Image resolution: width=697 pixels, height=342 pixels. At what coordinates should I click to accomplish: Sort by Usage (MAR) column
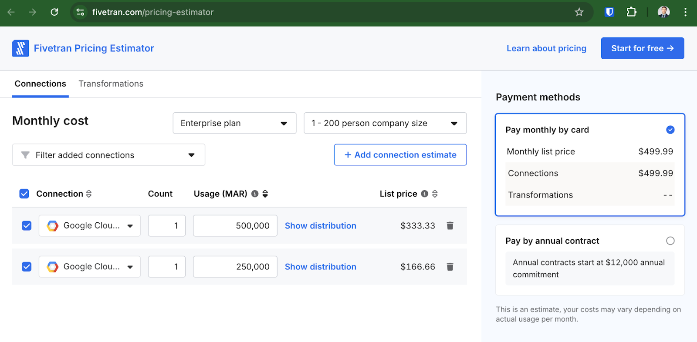265,194
